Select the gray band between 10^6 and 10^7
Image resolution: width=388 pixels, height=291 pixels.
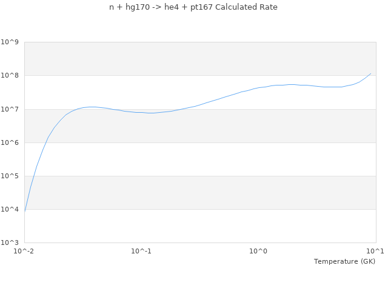coord(200,126)
